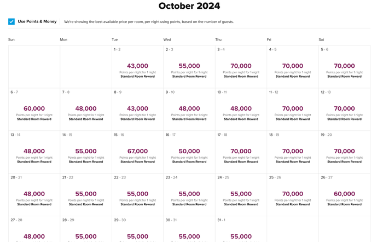
Task: Choose the October 2 - 3 night cell
Action: coord(189,67)
